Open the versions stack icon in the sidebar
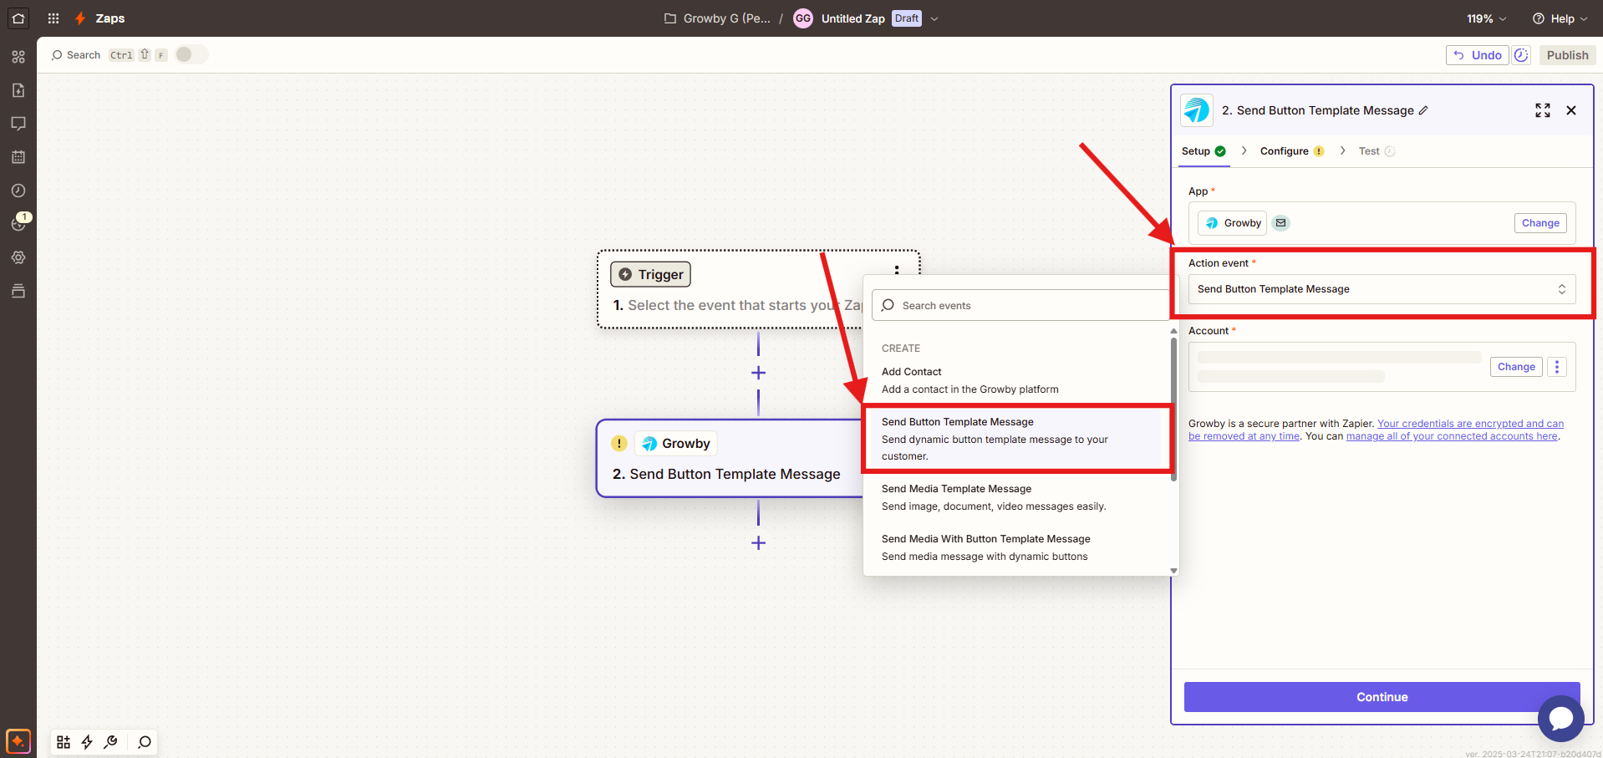 coord(18,291)
